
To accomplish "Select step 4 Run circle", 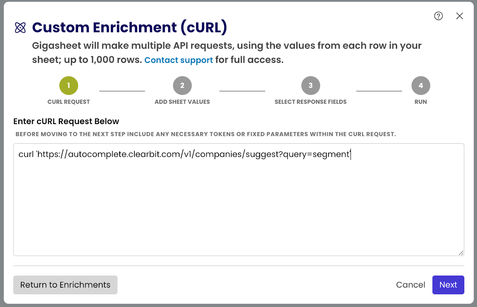I will click(421, 86).
